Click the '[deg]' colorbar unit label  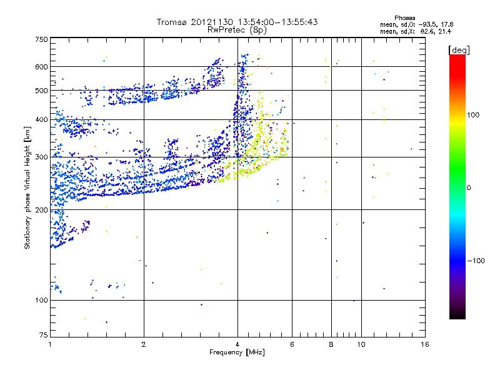(x=459, y=50)
